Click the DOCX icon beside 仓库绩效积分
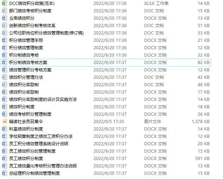Viewport: 223px width, 179px height. (x=5, y=18)
